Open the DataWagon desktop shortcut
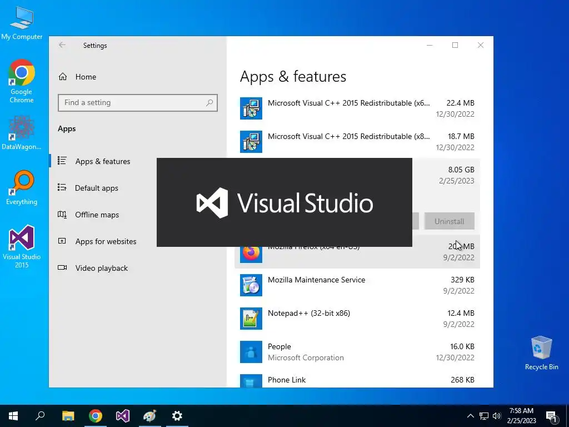 click(22, 132)
